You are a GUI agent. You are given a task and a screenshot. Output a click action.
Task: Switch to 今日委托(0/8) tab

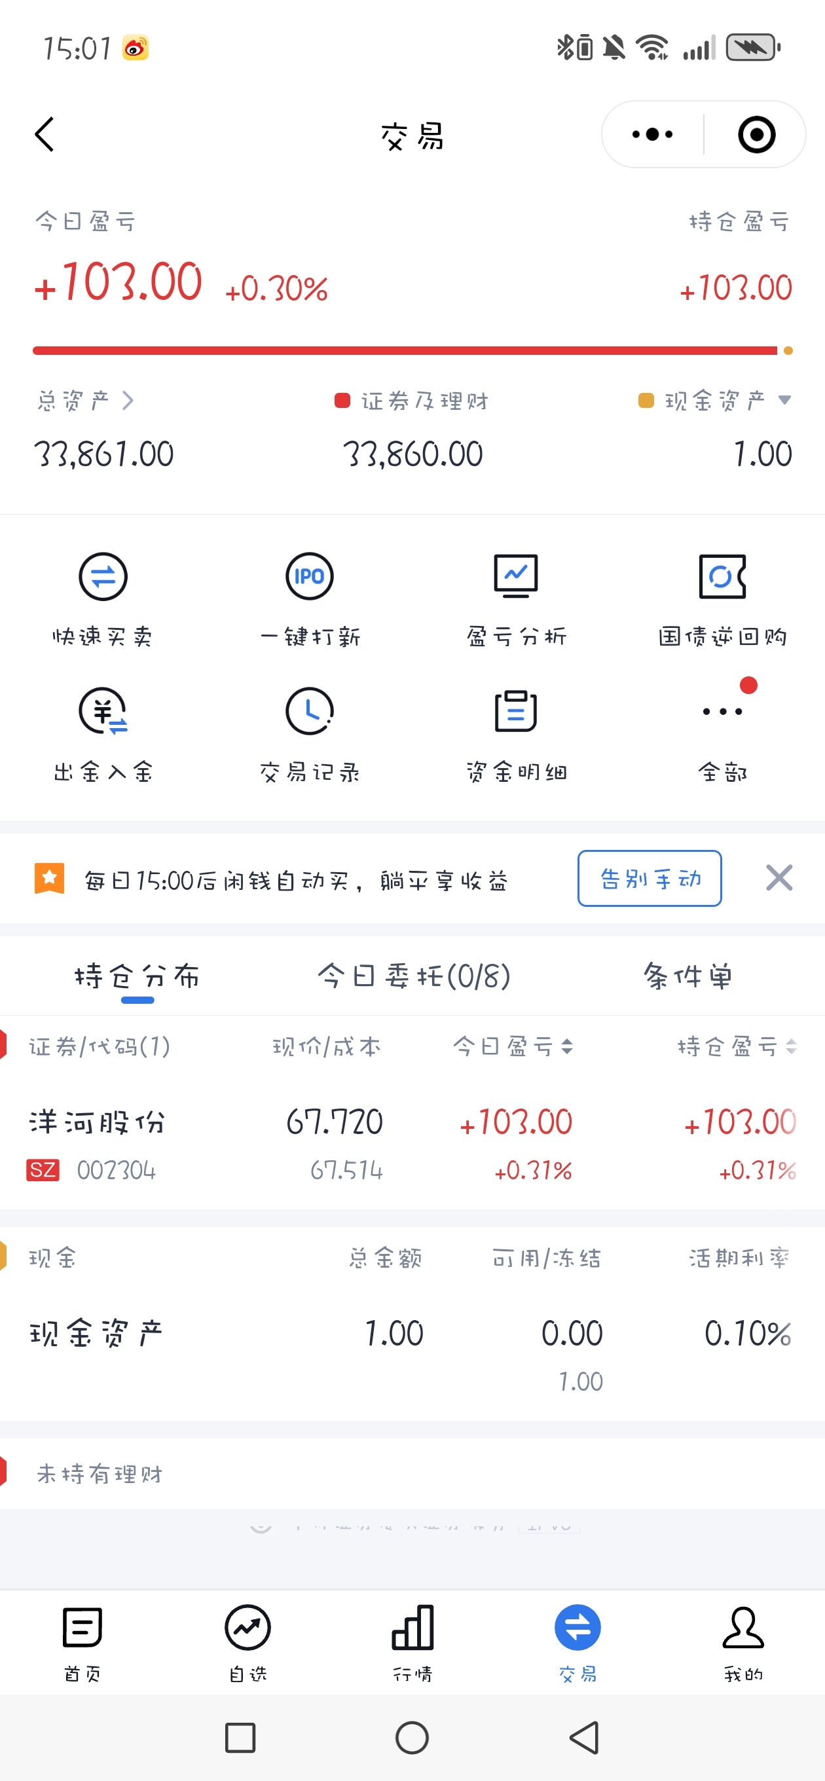tap(414, 976)
